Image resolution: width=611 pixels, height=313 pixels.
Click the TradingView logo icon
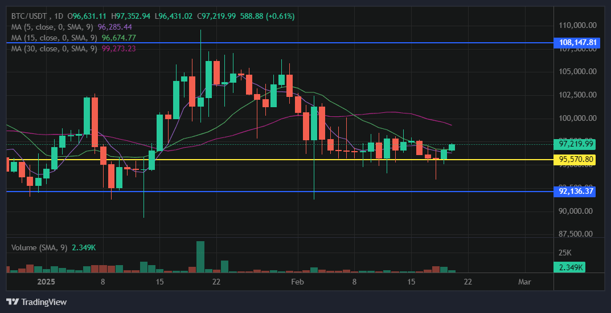click(12, 302)
